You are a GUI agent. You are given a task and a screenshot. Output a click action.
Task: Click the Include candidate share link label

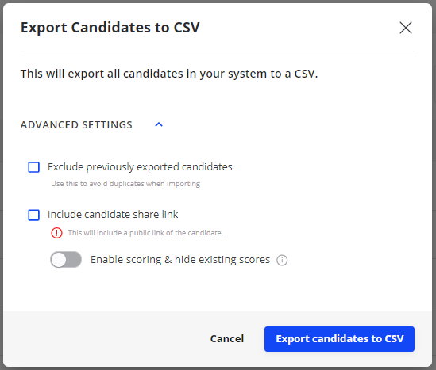113,215
